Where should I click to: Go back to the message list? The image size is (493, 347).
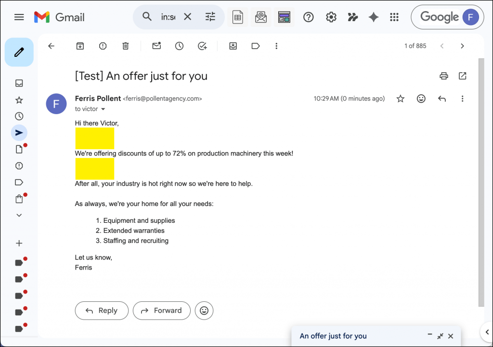[51, 46]
